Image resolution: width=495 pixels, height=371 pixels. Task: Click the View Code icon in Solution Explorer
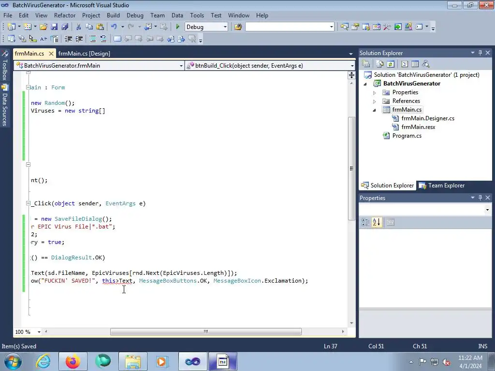(405, 64)
